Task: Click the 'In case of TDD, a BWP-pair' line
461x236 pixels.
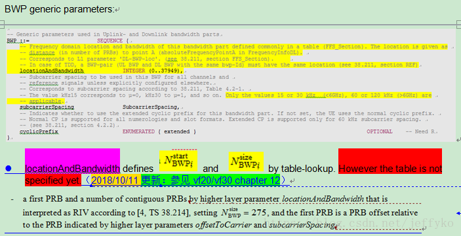Action: point(219,65)
